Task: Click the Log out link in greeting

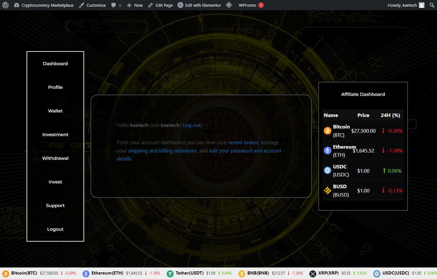Action: 192,125
